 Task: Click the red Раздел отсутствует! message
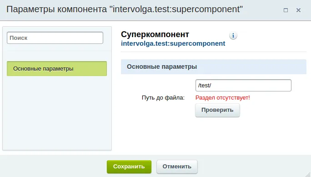pyautogui.click(x=222, y=98)
